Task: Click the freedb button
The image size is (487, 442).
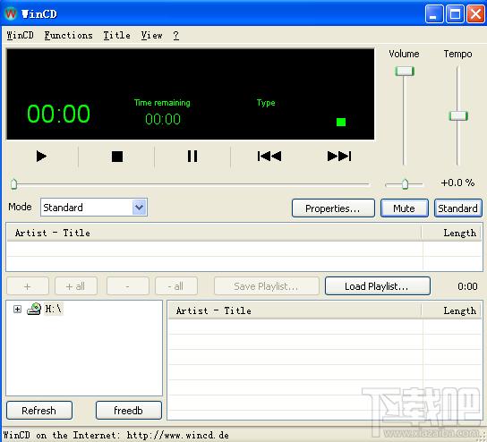Action: tap(129, 411)
